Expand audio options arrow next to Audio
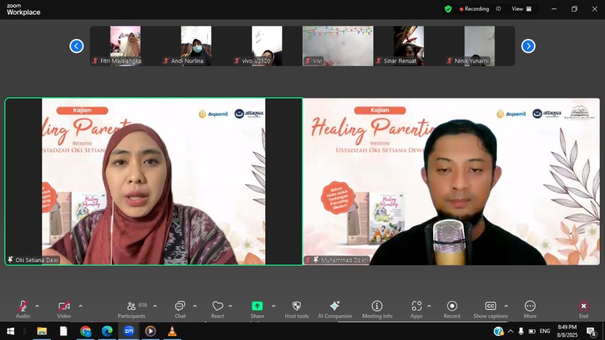The width and height of the screenshot is (605, 340). coord(37,306)
